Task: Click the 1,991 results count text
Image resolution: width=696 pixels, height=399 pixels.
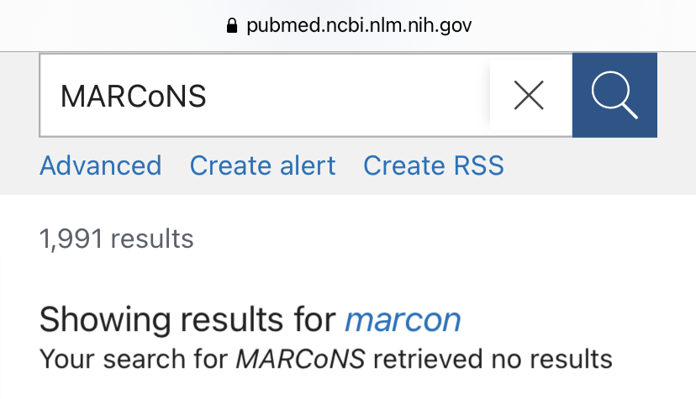Action: [x=116, y=239]
